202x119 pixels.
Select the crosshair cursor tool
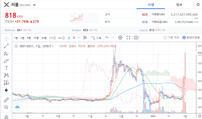[x=6, y=38]
